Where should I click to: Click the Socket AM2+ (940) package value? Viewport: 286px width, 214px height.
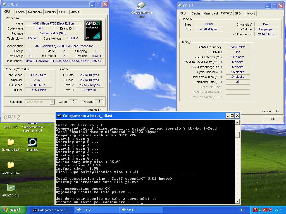(x=53, y=33)
